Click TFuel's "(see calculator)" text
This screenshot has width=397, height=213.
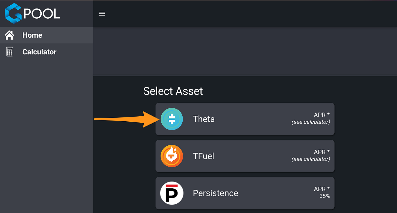pos(311,159)
